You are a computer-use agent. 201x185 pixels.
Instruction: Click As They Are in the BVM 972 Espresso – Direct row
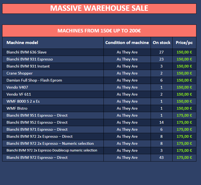pos(127,158)
